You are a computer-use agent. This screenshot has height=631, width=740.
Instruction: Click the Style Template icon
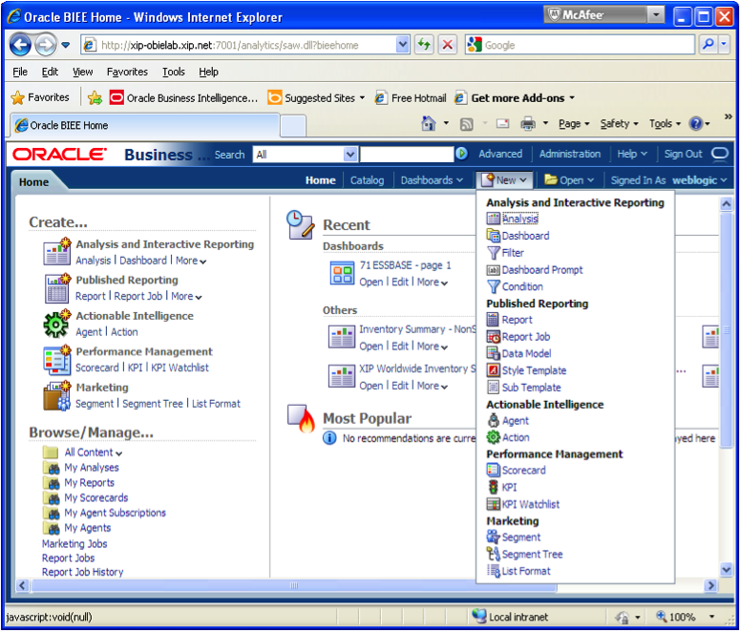(494, 370)
